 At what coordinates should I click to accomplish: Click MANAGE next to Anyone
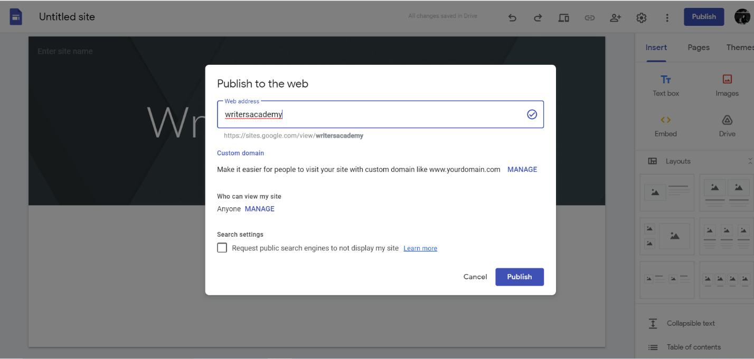click(x=260, y=209)
